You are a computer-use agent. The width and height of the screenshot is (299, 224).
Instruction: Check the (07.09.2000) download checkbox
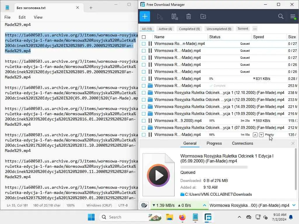click(x=144, y=128)
